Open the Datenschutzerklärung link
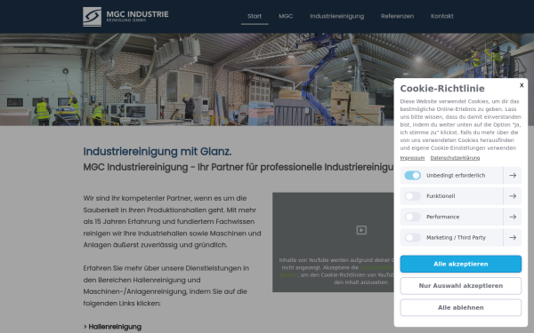534x333 pixels. point(455,158)
